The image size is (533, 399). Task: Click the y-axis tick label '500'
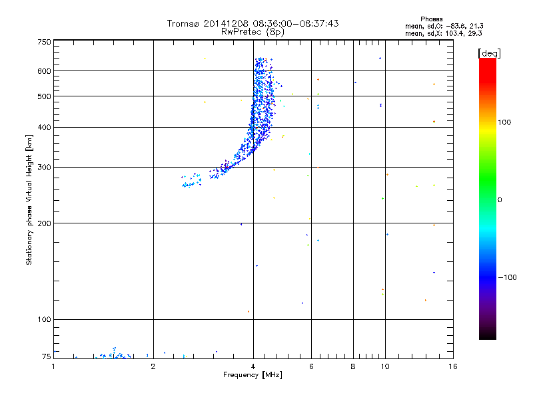pyautogui.click(x=45, y=96)
